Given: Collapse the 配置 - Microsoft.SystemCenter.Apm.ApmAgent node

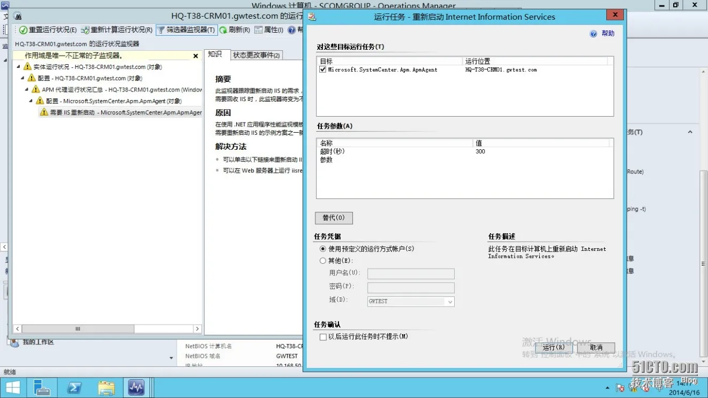Looking at the screenshot, I should click(32, 101).
